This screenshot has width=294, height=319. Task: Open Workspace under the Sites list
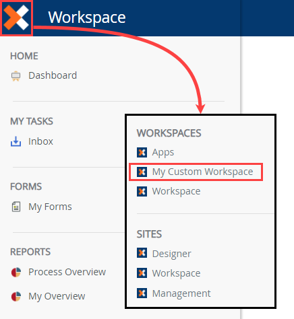coord(176,273)
